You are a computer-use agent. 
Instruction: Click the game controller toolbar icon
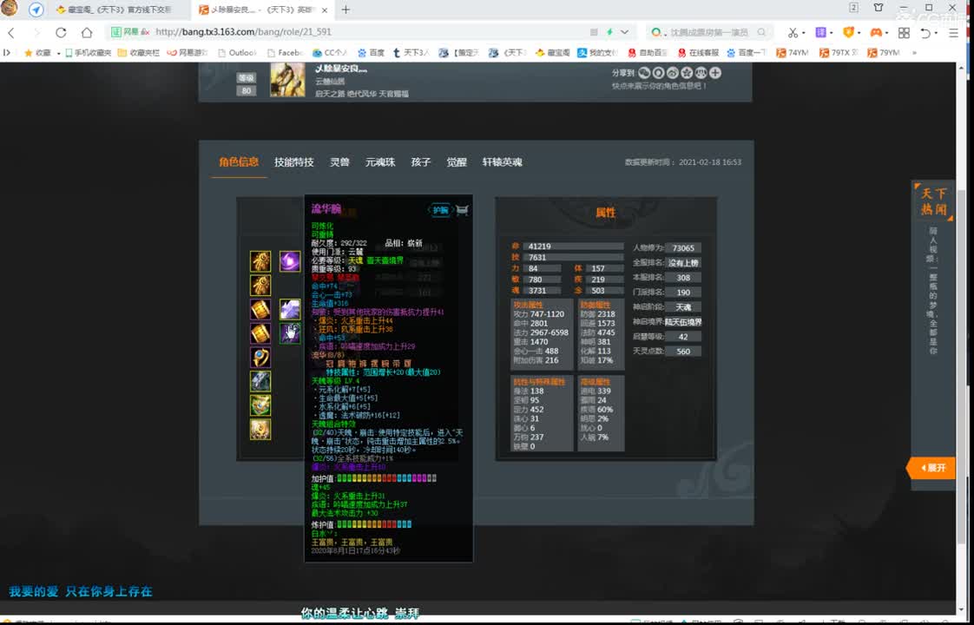click(876, 32)
